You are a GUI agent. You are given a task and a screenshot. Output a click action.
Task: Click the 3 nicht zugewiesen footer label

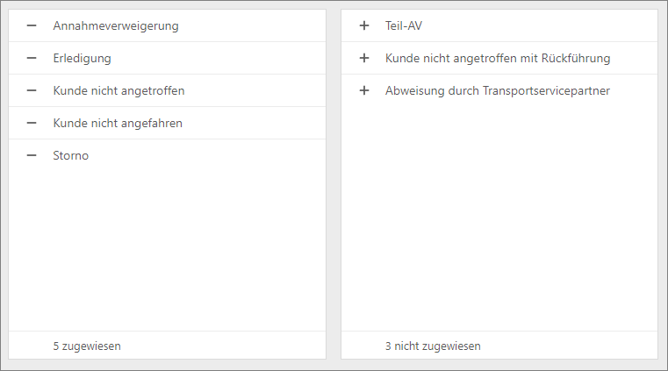click(x=433, y=346)
